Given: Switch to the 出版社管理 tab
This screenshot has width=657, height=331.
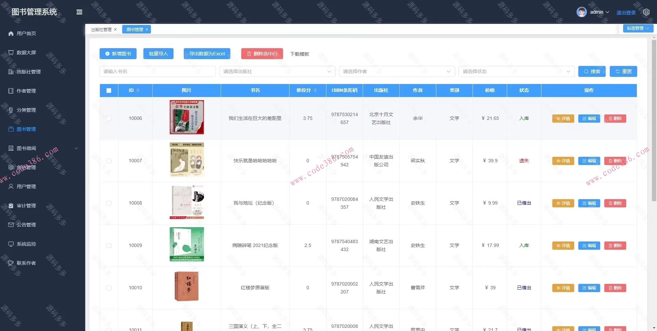Looking at the screenshot, I should (x=101, y=29).
